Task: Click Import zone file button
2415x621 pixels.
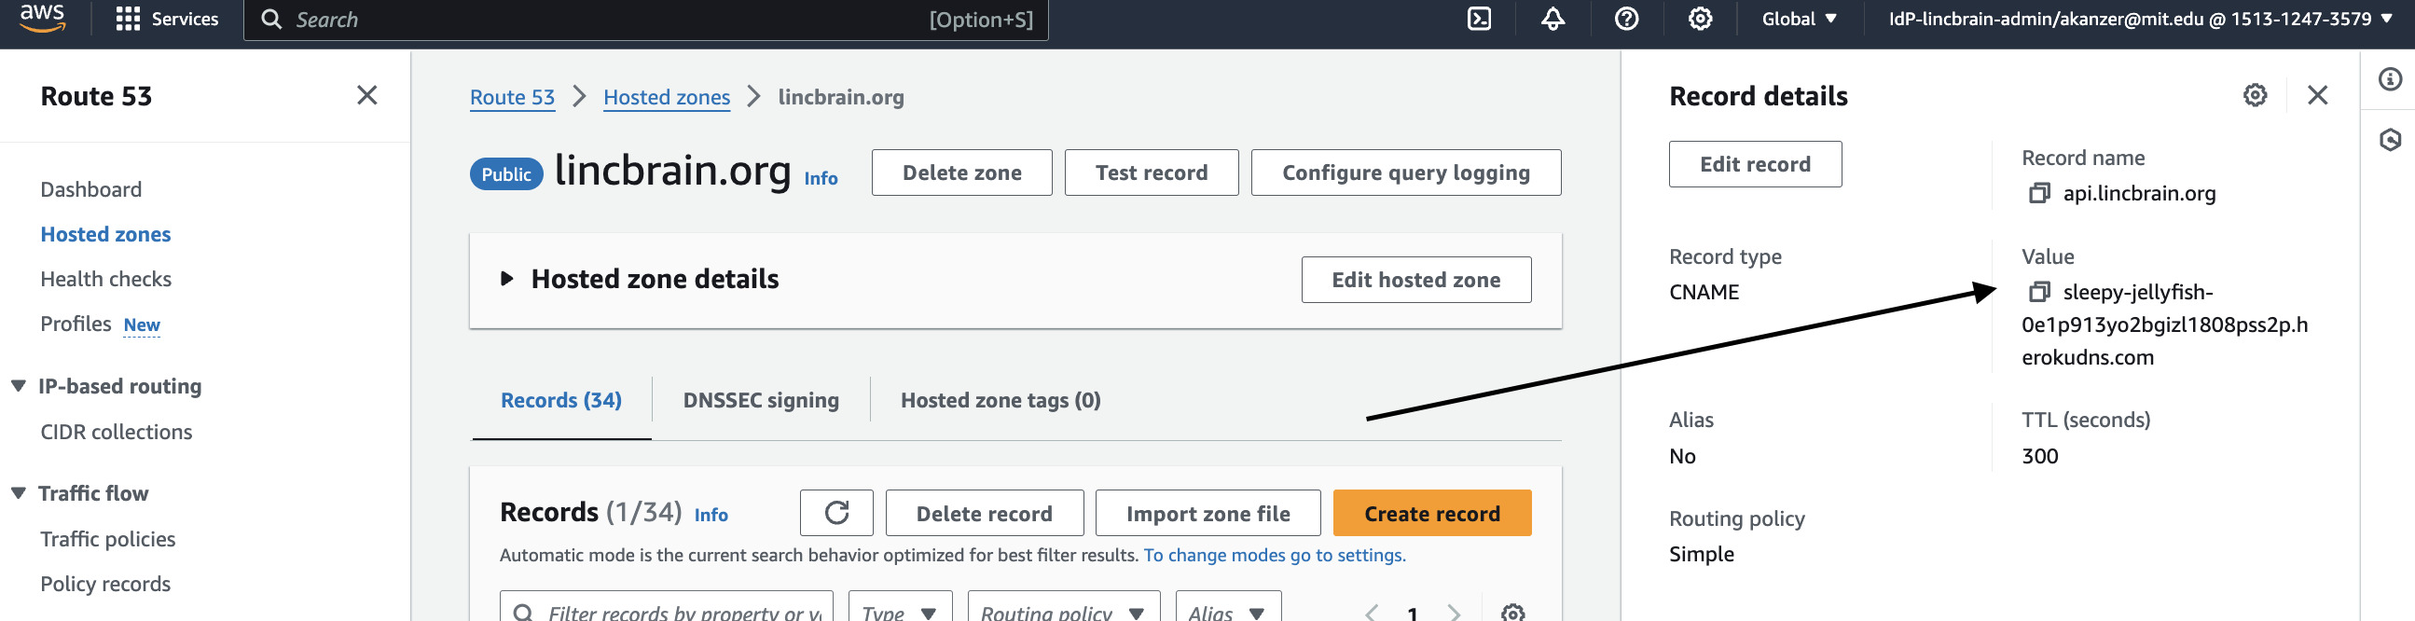Action: pos(1207,513)
